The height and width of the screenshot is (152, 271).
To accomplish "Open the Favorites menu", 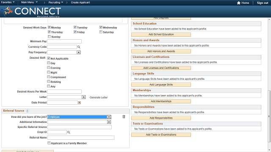I will click(8, 3).
